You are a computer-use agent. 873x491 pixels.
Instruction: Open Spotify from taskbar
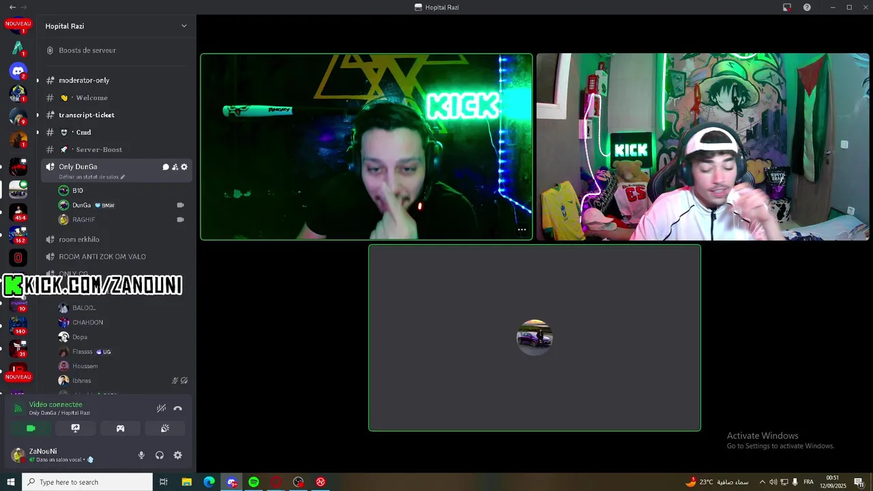coord(254,482)
